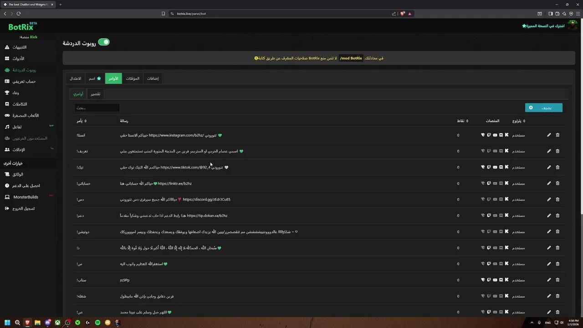Sort table by رسالة message column
This screenshot has width=583, height=328.
(x=124, y=121)
